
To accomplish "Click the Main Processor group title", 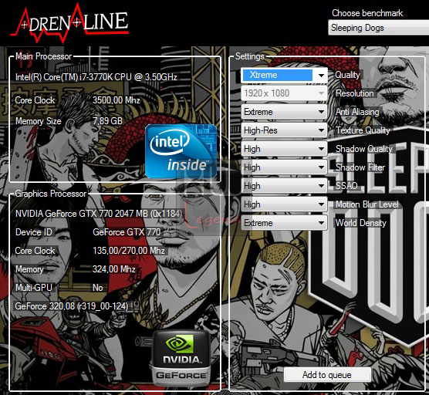I will (x=43, y=56).
